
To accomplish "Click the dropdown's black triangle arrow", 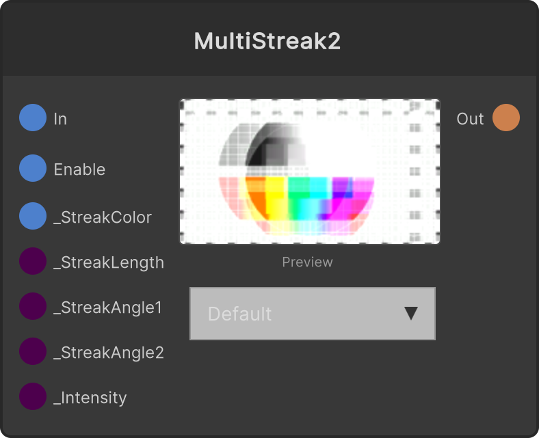I will [411, 314].
